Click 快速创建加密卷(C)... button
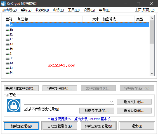This screenshot has width=158, height=135. tap(21, 88)
